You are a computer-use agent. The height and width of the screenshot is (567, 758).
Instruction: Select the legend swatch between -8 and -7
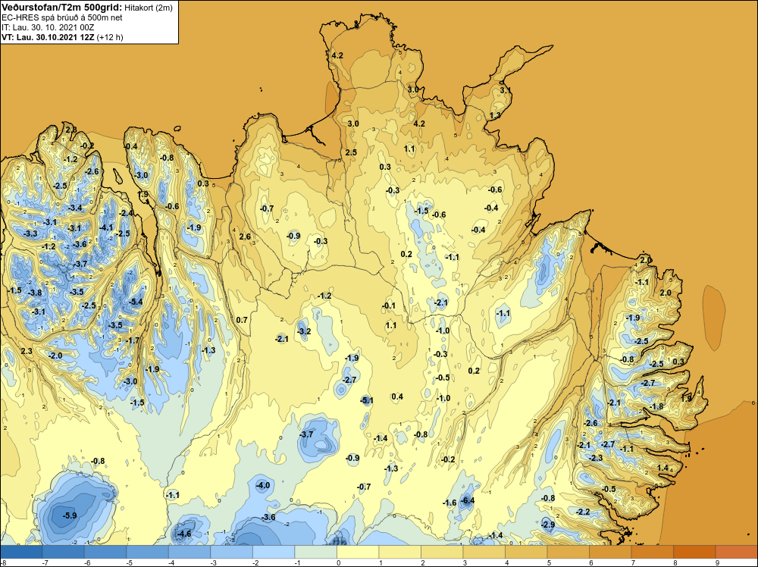[21, 552]
